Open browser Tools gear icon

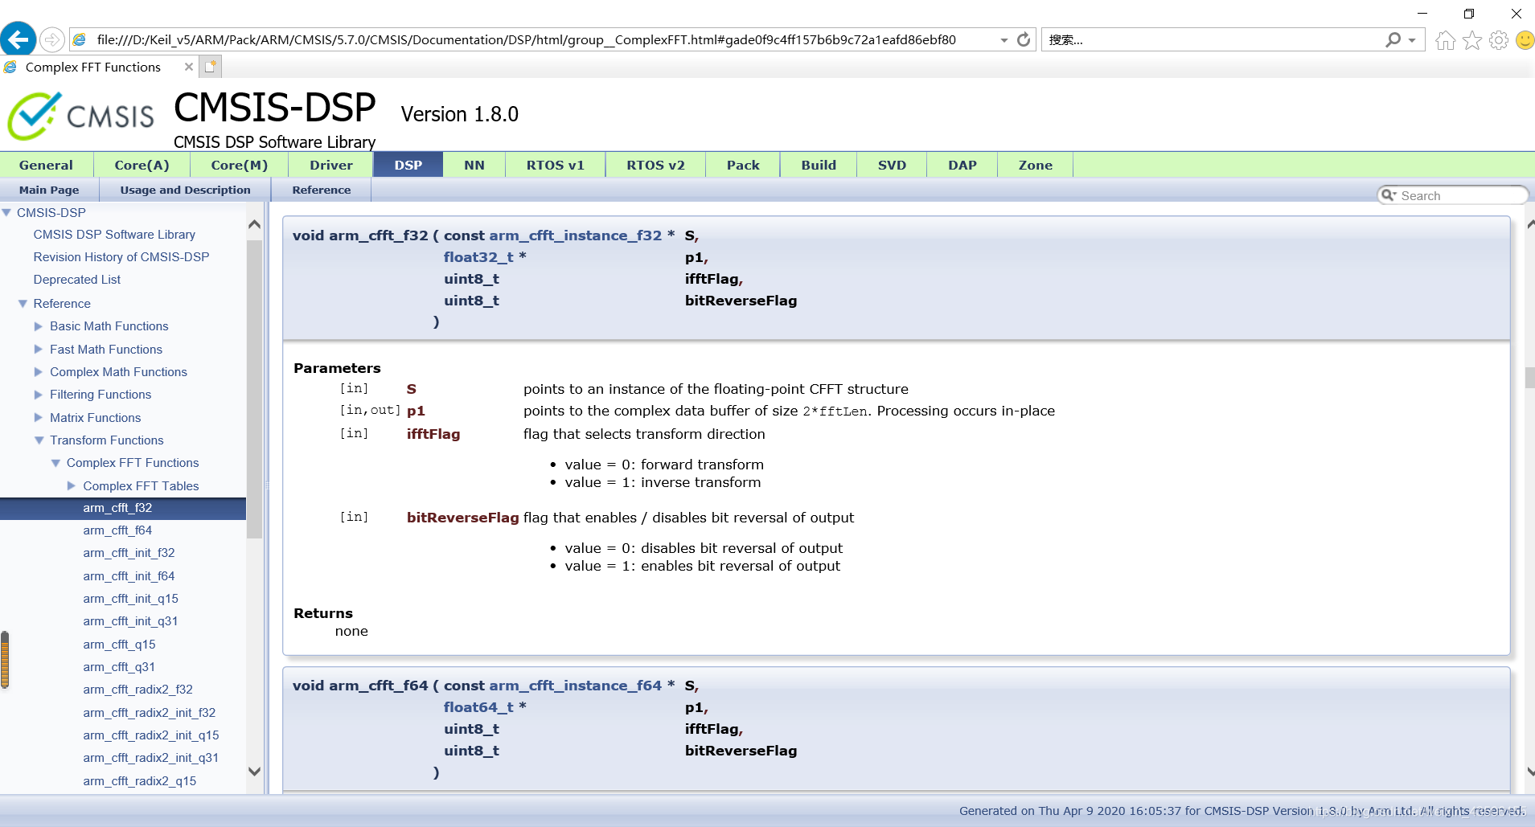[x=1499, y=40]
